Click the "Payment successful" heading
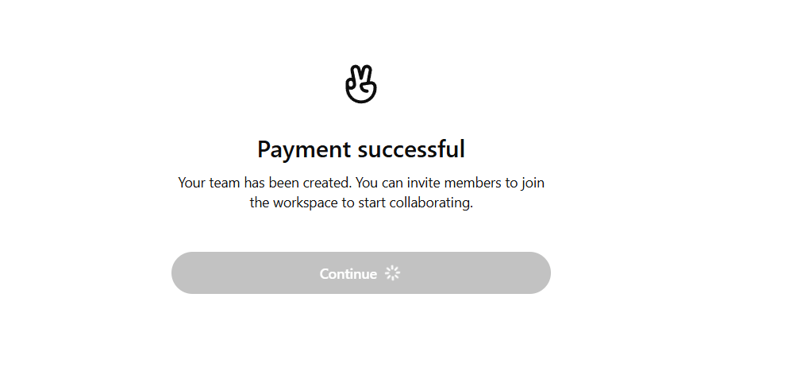This screenshot has height=367, width=793. tap(361, 149)
